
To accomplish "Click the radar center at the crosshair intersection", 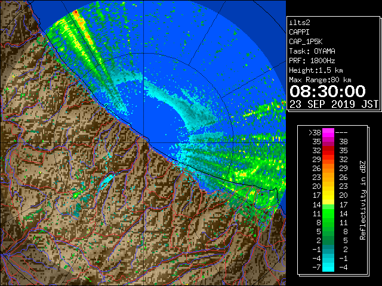I will coord(143,143).
